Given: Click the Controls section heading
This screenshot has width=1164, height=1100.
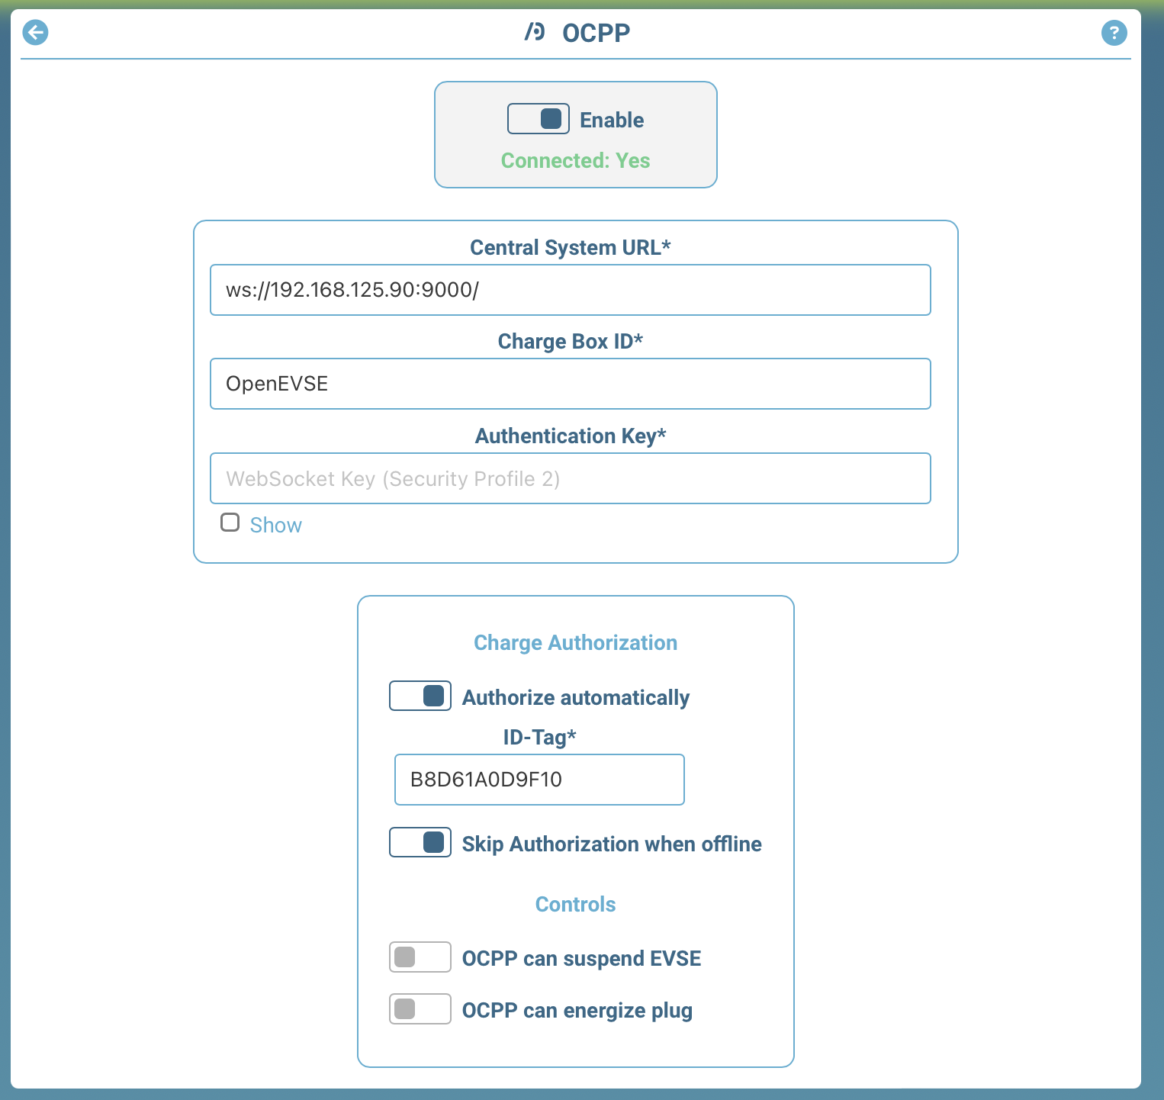Looking at the screenshot, I should click(575, 904).
